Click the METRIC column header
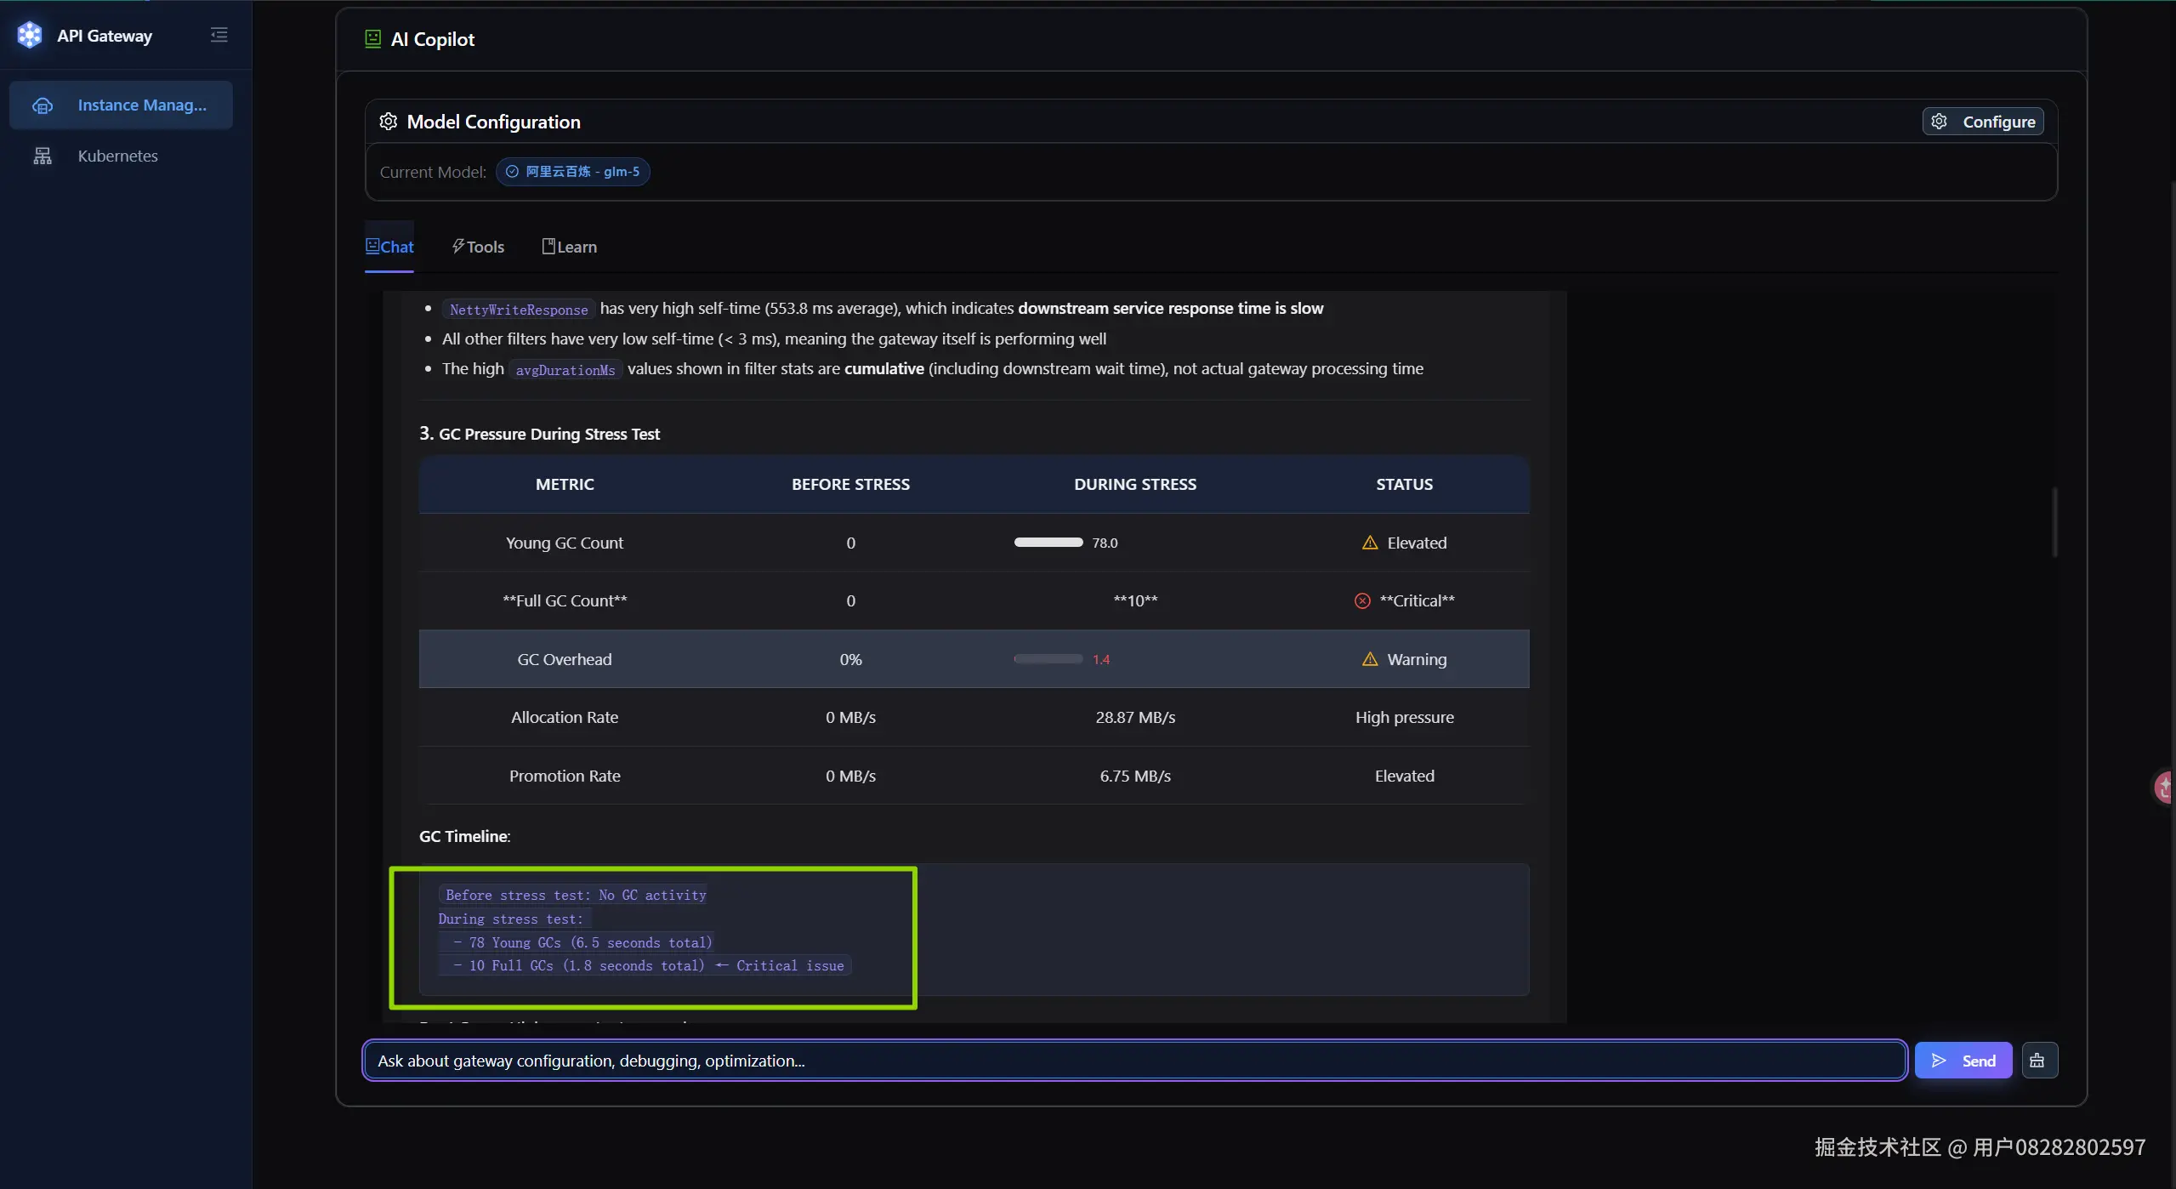Screen dimensions: 2176x1189 tap(565, 484)
